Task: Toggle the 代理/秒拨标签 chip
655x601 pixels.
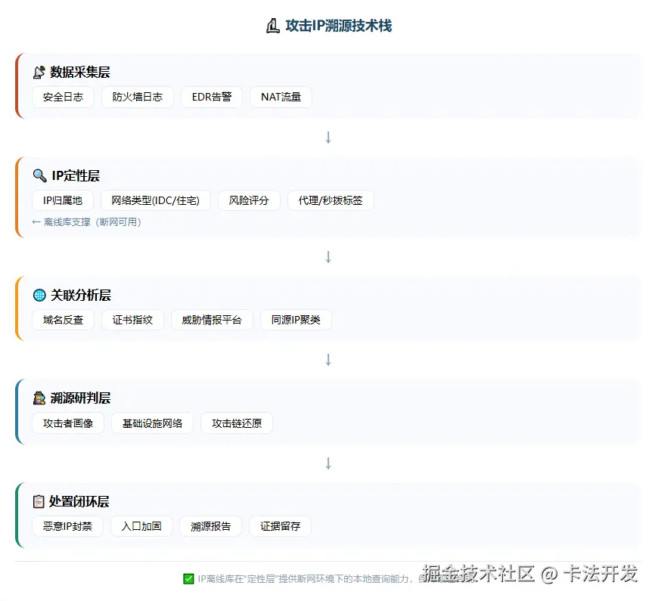Action: (x=331, y=200)
